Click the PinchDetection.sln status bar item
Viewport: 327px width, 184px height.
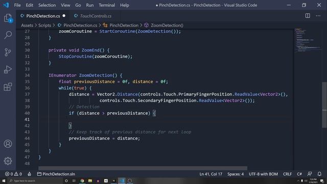tap(56, 174)
